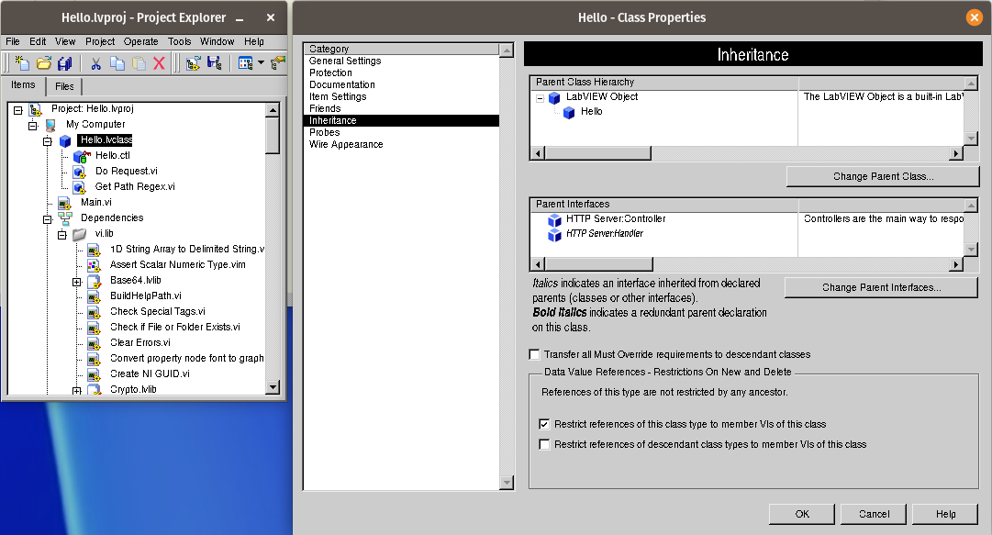Viewport: 992px width, 535px height.
Task: Check Restrict references of descendant class types
Action: (544, 444)
